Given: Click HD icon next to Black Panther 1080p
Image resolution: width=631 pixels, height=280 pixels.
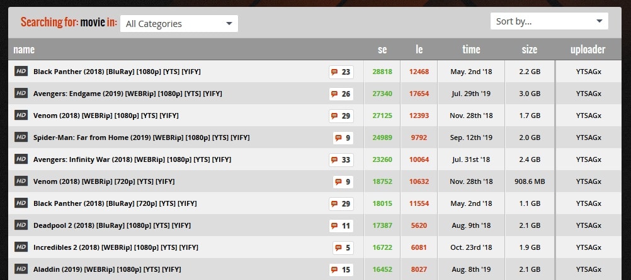Looking at the screenshot, I should point(21,72).
